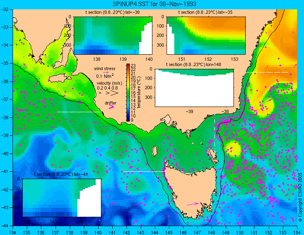Select the 't section lat=-41' inset title

pyautogui.click(x=61, y=174)
